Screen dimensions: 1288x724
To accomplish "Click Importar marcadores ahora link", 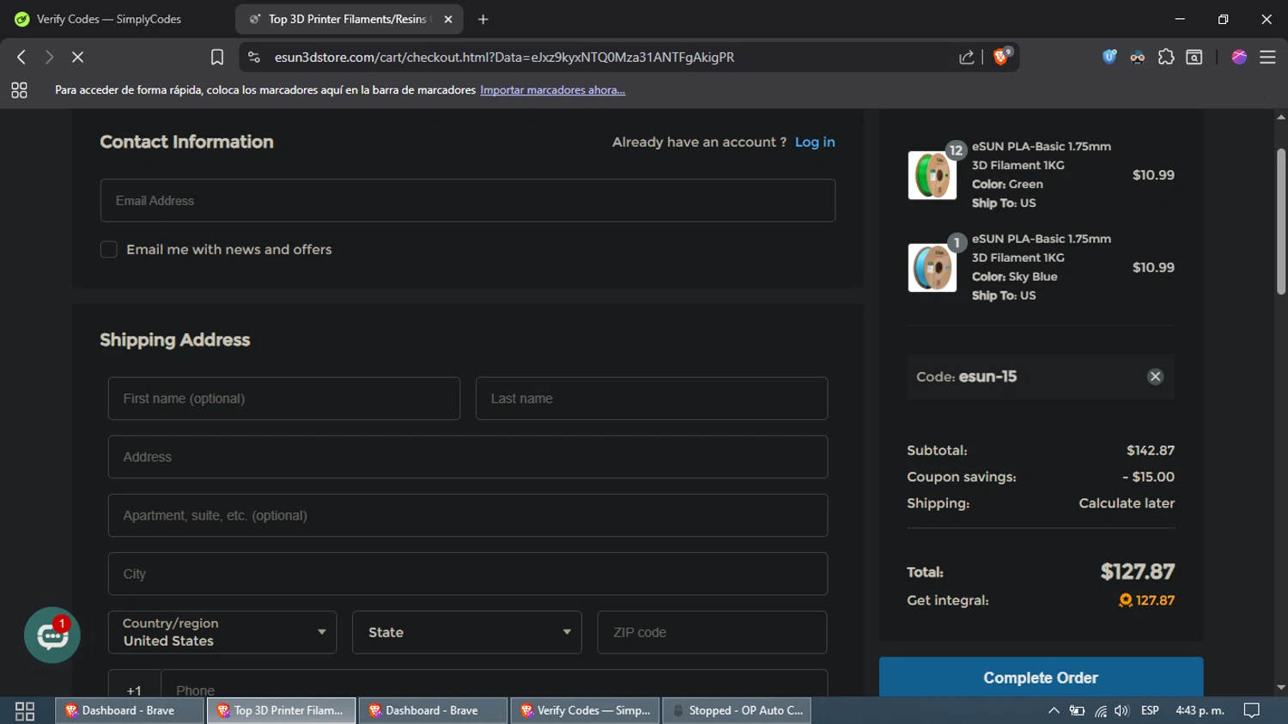I will click(x=552, y=90).
